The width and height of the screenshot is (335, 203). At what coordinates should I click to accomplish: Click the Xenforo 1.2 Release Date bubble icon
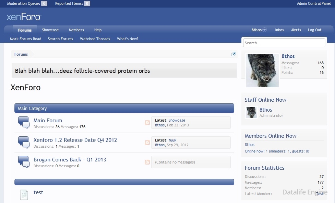coord(24,142)
